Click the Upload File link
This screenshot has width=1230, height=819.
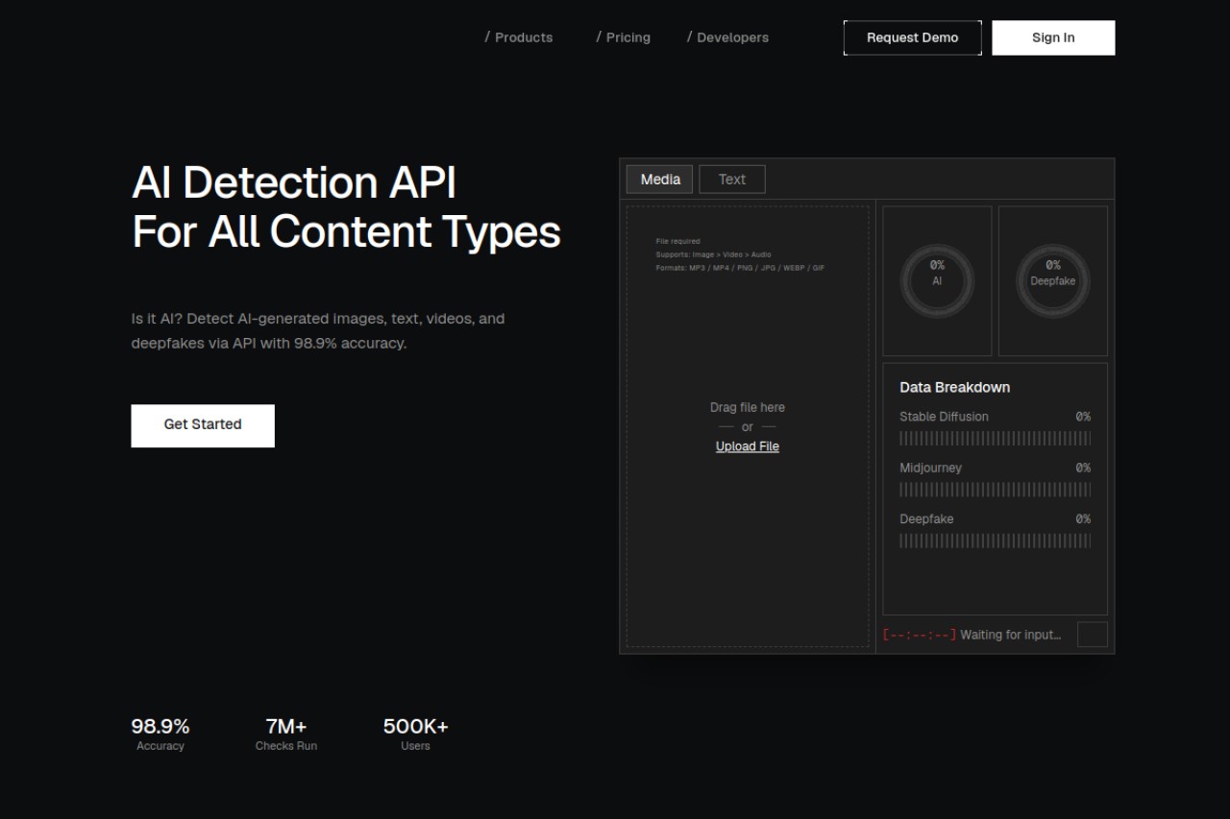tap(748, 446)
